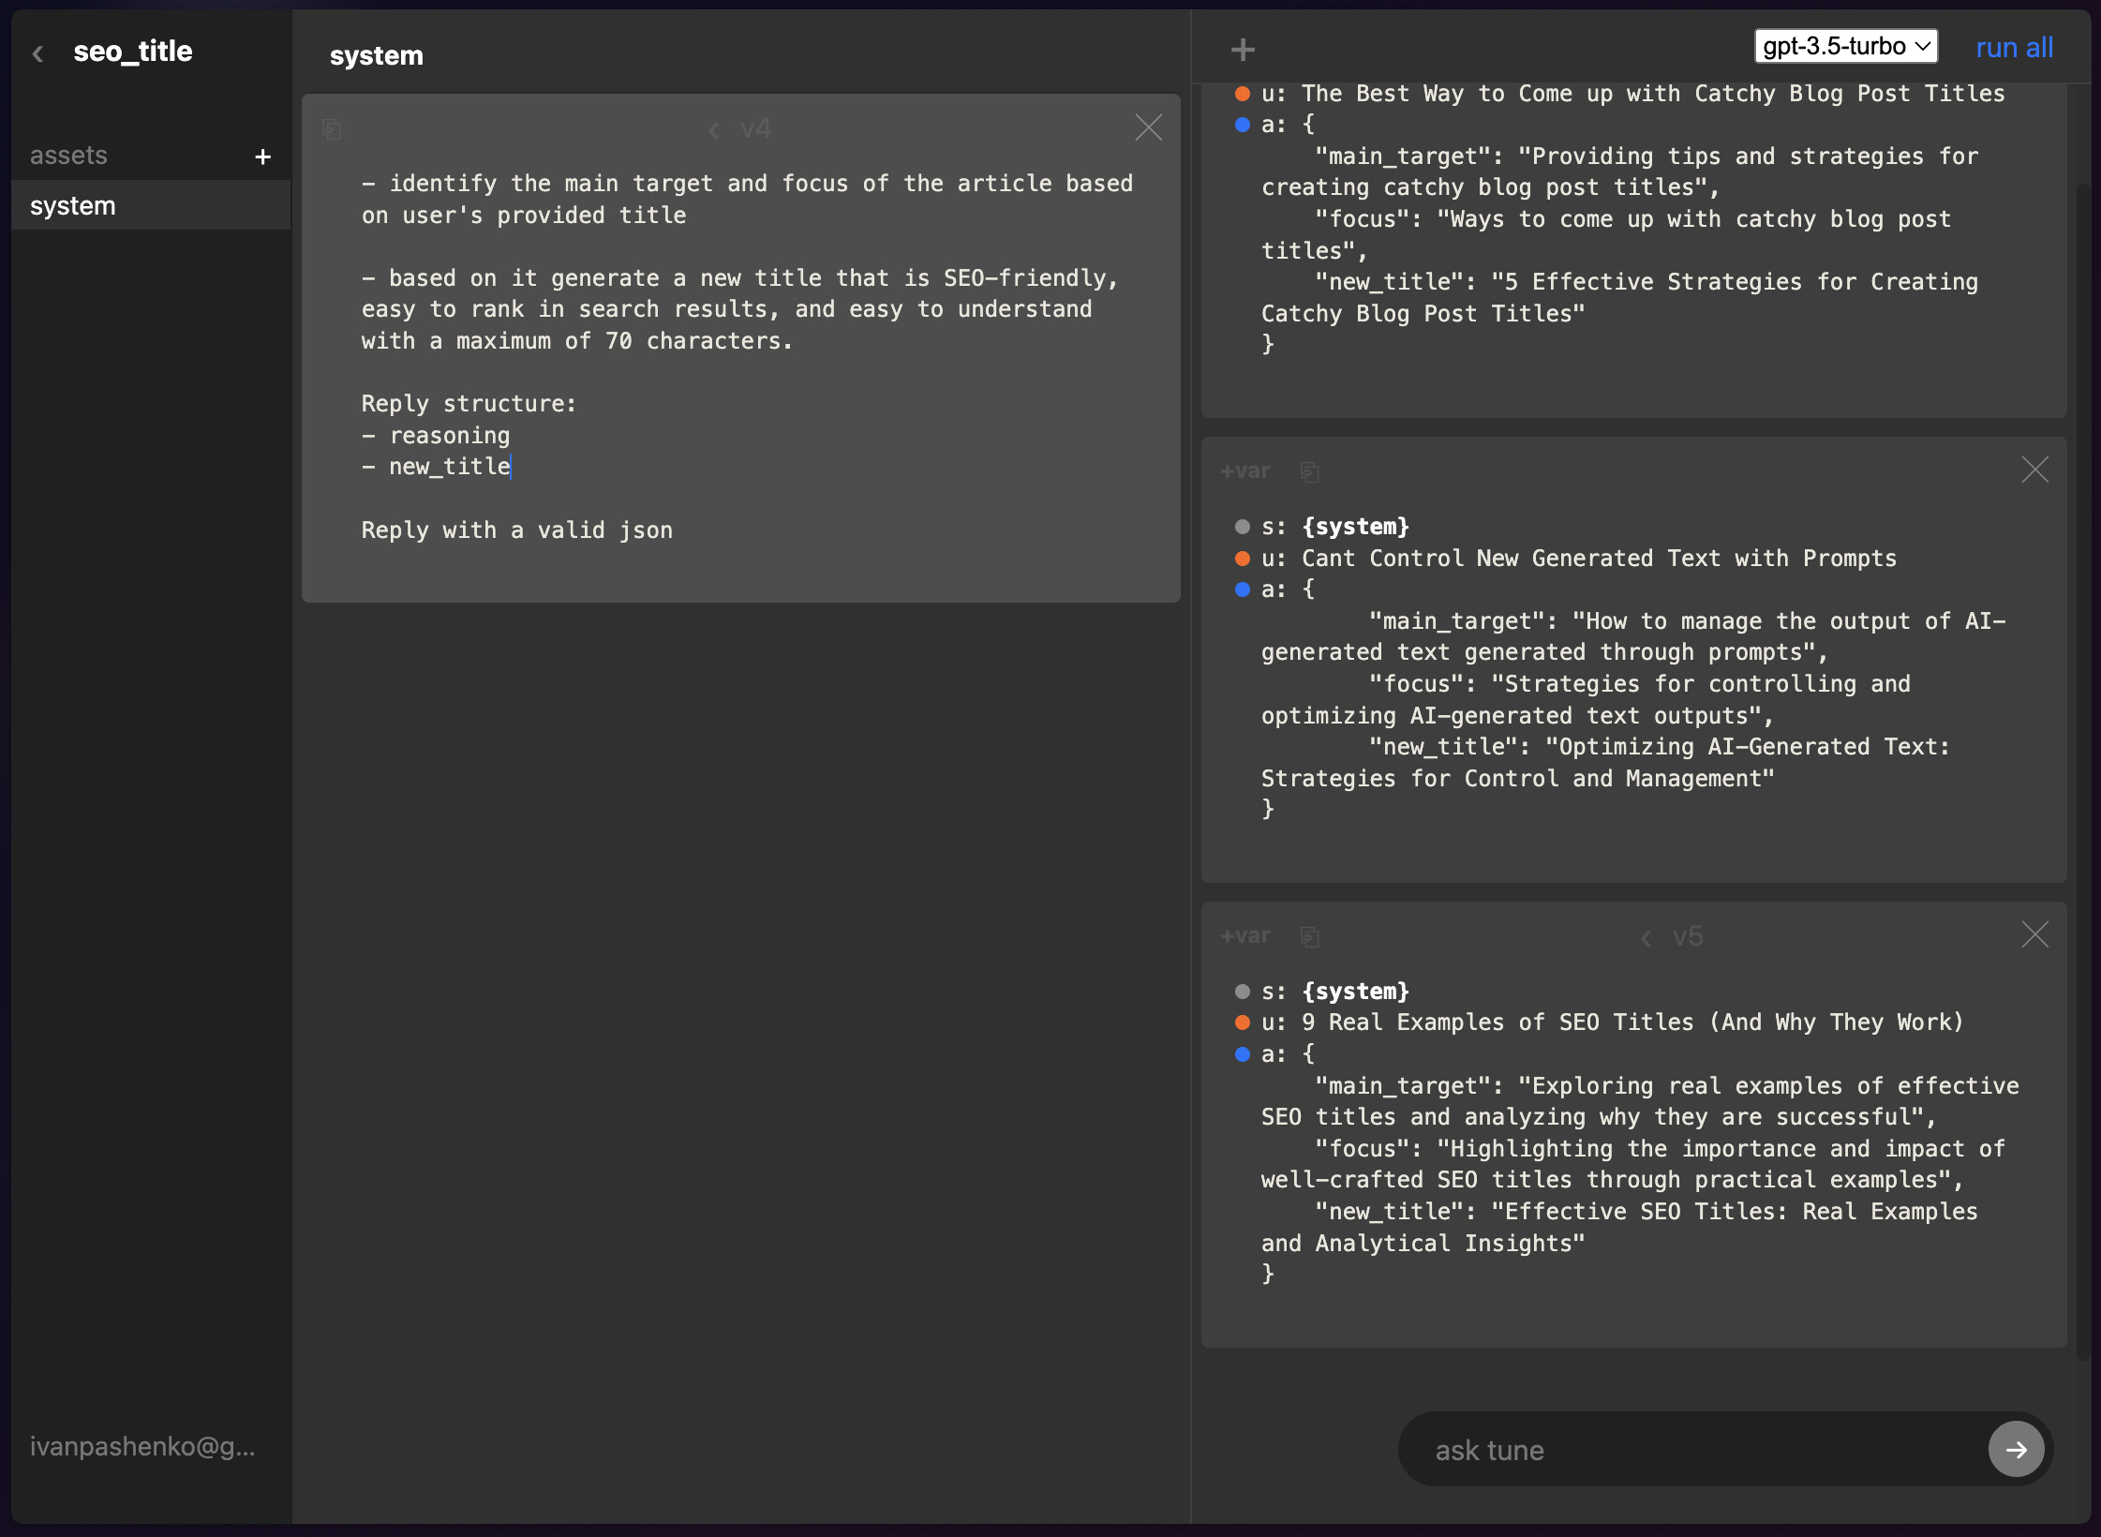Toggle the gray role dot beside s: {system}
Screen dimensions: 2101x1537
tap(1241, 526)
